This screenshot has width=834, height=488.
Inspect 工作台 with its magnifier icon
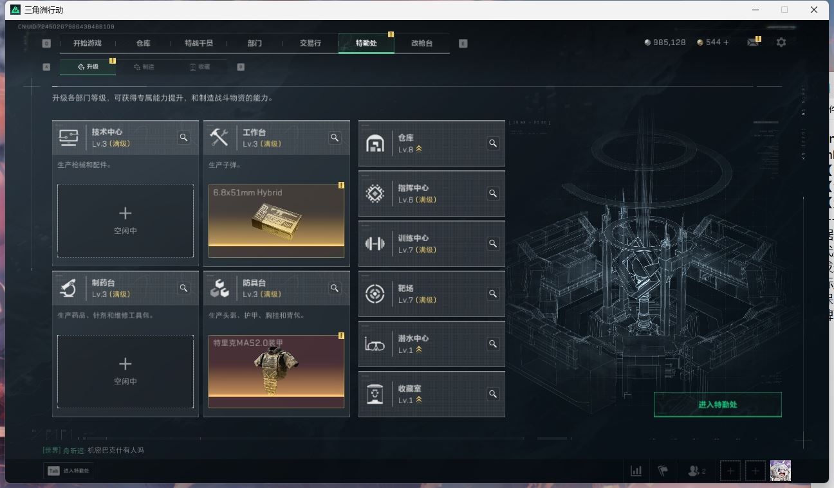pos(335,138)
